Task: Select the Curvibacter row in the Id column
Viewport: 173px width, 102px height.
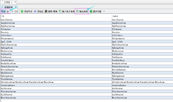Action: (56, 20)
